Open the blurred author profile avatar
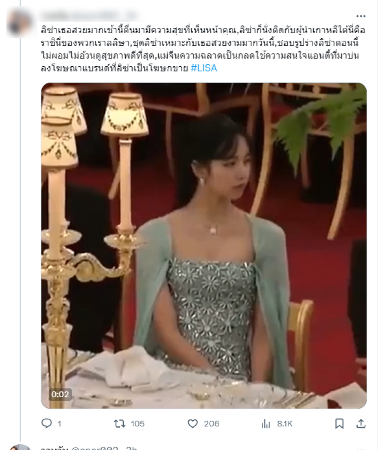378x450 pixels. (20, 23)
